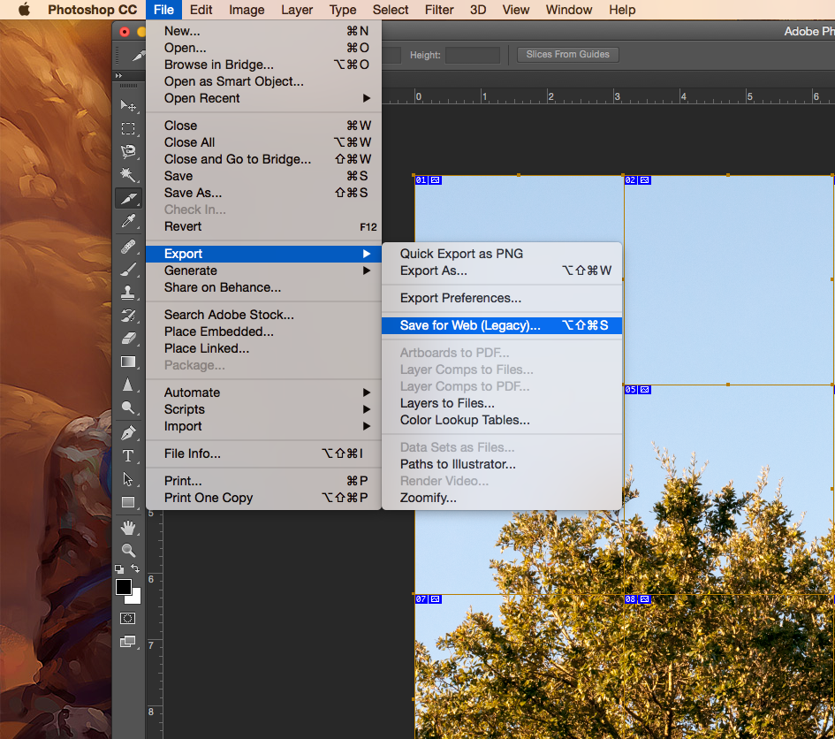The height and width of the screenshot is (739, 835).
Task: Choose Save As... from File menu
Action: point(263,193)
